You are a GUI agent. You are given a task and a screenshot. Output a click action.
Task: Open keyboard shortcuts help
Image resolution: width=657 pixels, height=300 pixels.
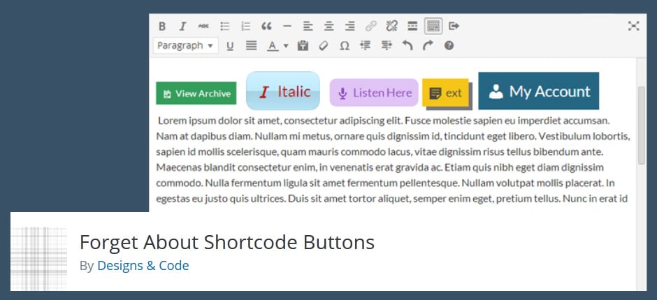tap(449, 45)
